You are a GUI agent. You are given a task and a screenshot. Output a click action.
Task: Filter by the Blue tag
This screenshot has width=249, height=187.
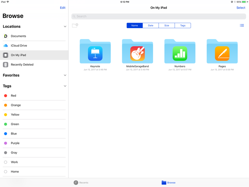point(34,134)
